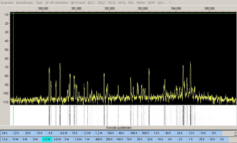Select the 4,8 M span button
Image resolution: width=237 pixels, height=143 pixels.
point(57,139)
